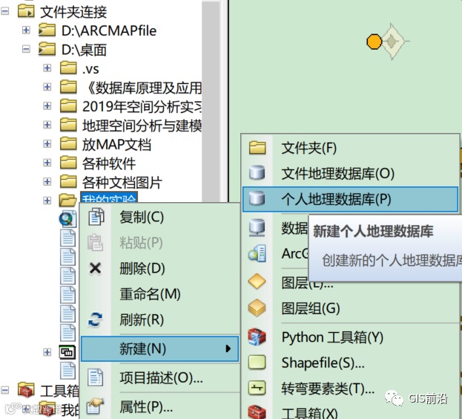Click the 文件夹连接 folder connection icon
This screenshot has width=462, height=419.
(26, 11)
